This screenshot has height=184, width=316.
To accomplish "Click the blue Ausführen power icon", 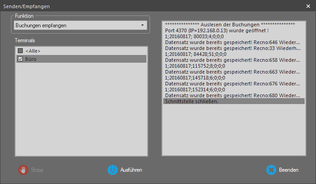I will [x=112, y=170].
